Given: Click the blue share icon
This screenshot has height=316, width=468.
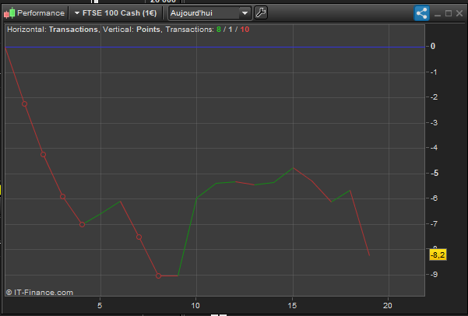Looking at the screenshot, I should click(x=421, y=13).
